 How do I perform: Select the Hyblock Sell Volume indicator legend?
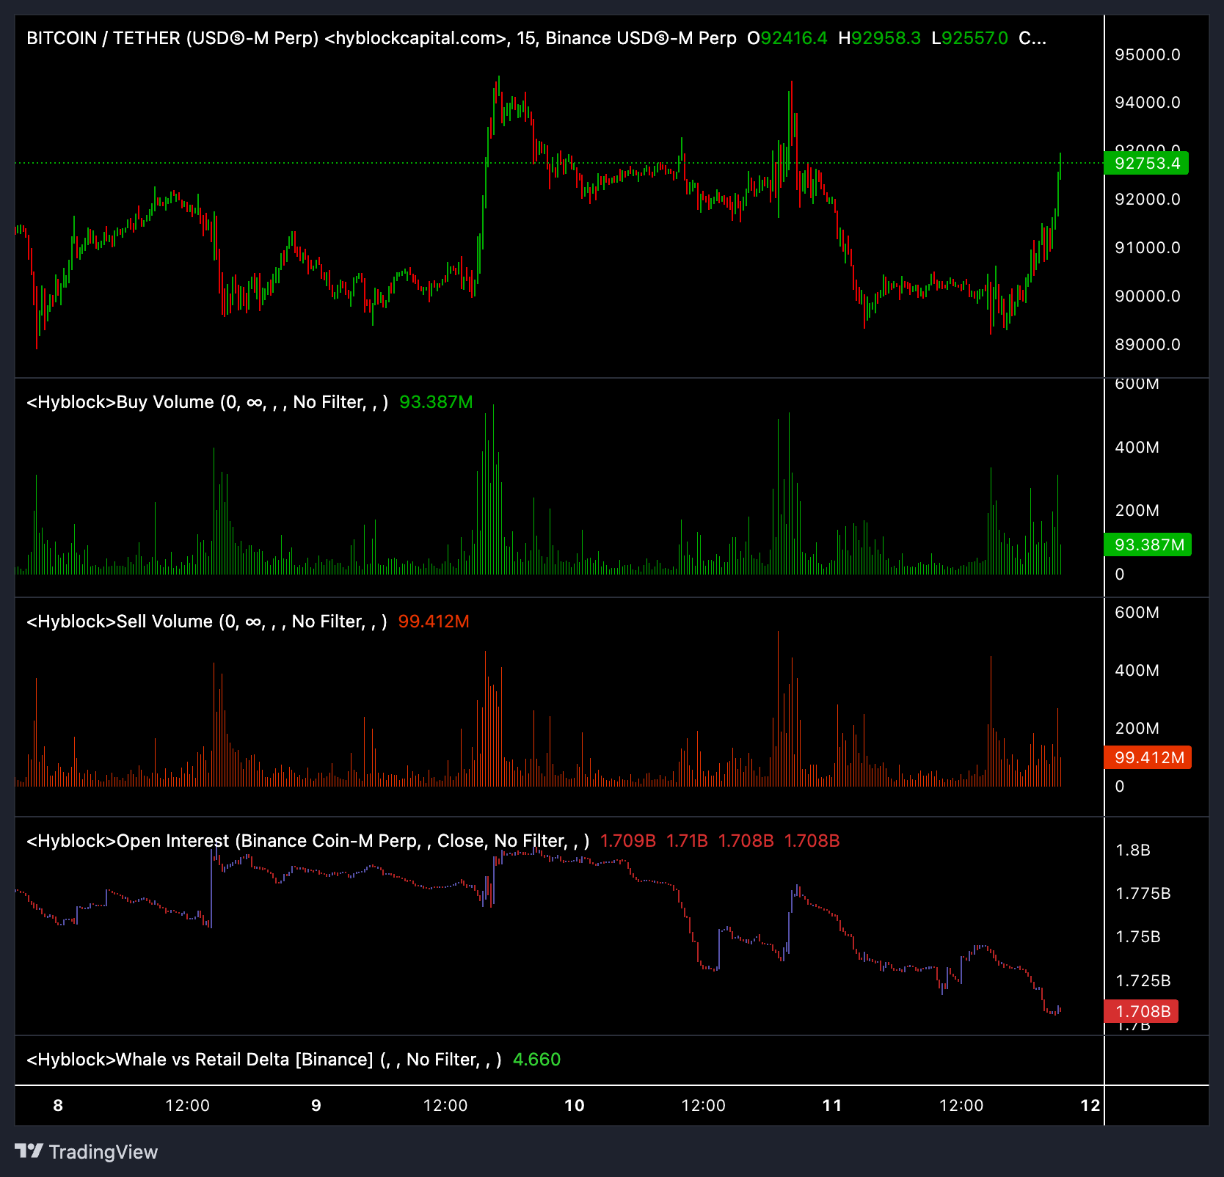point(206,622)
